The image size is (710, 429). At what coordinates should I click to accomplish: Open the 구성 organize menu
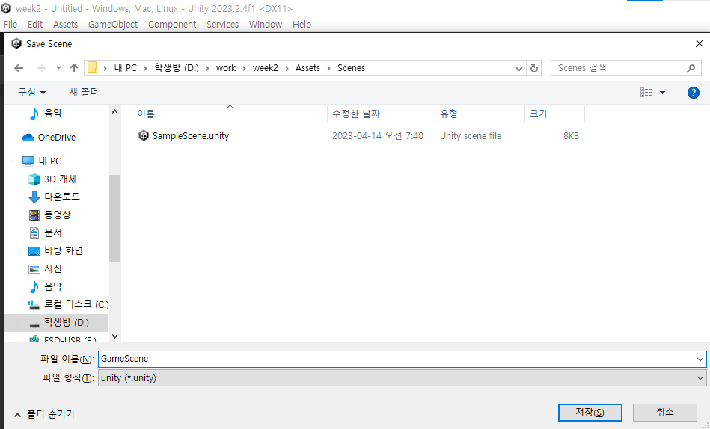coord(31,93)
